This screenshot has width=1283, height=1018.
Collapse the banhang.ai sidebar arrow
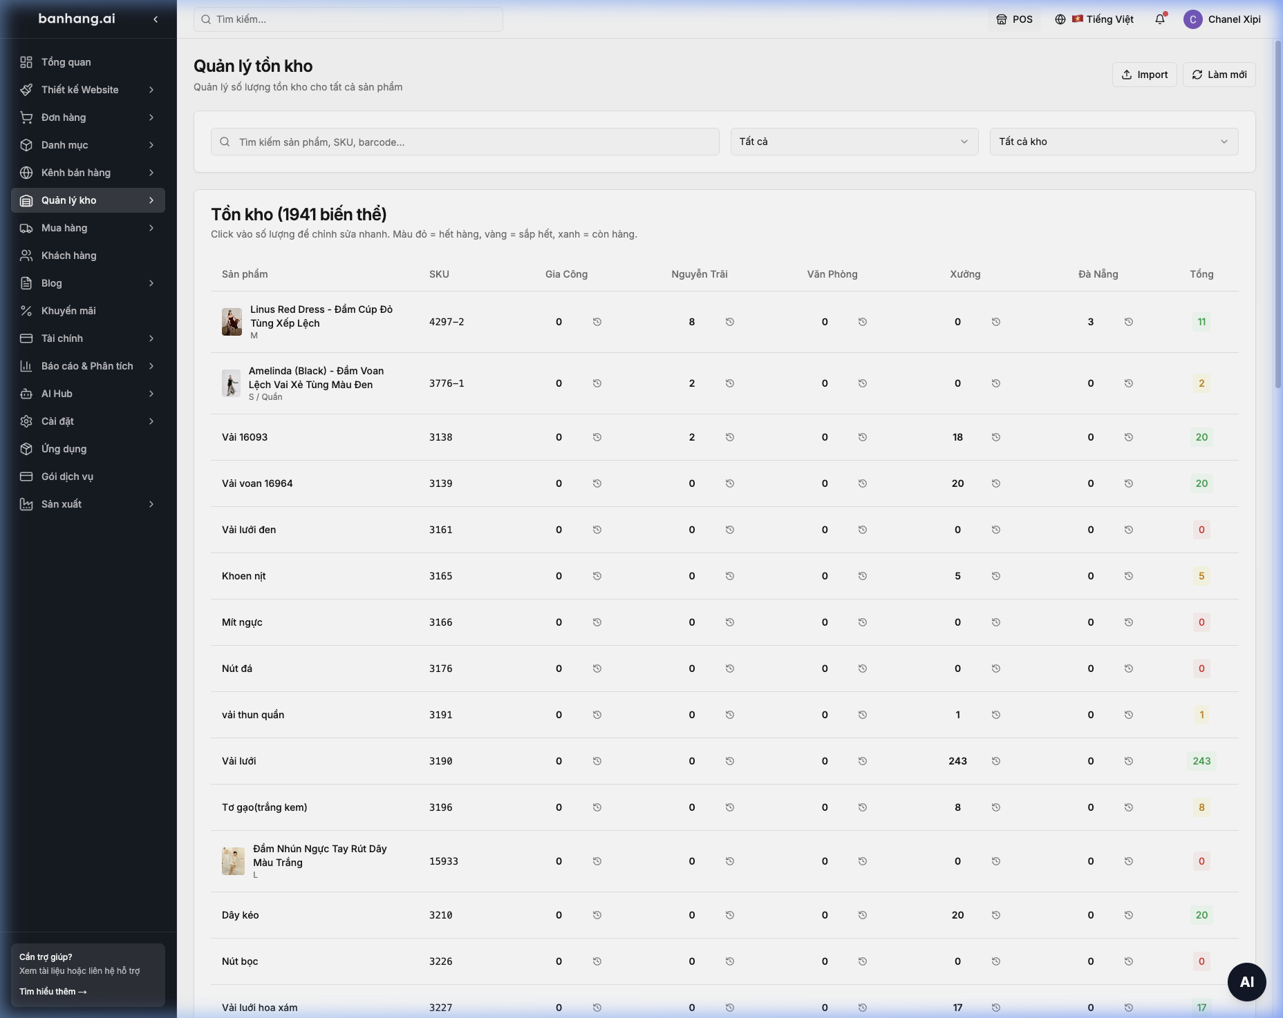[156, 19]
